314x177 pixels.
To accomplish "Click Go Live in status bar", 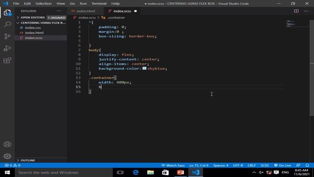I will tap(283, 165).
